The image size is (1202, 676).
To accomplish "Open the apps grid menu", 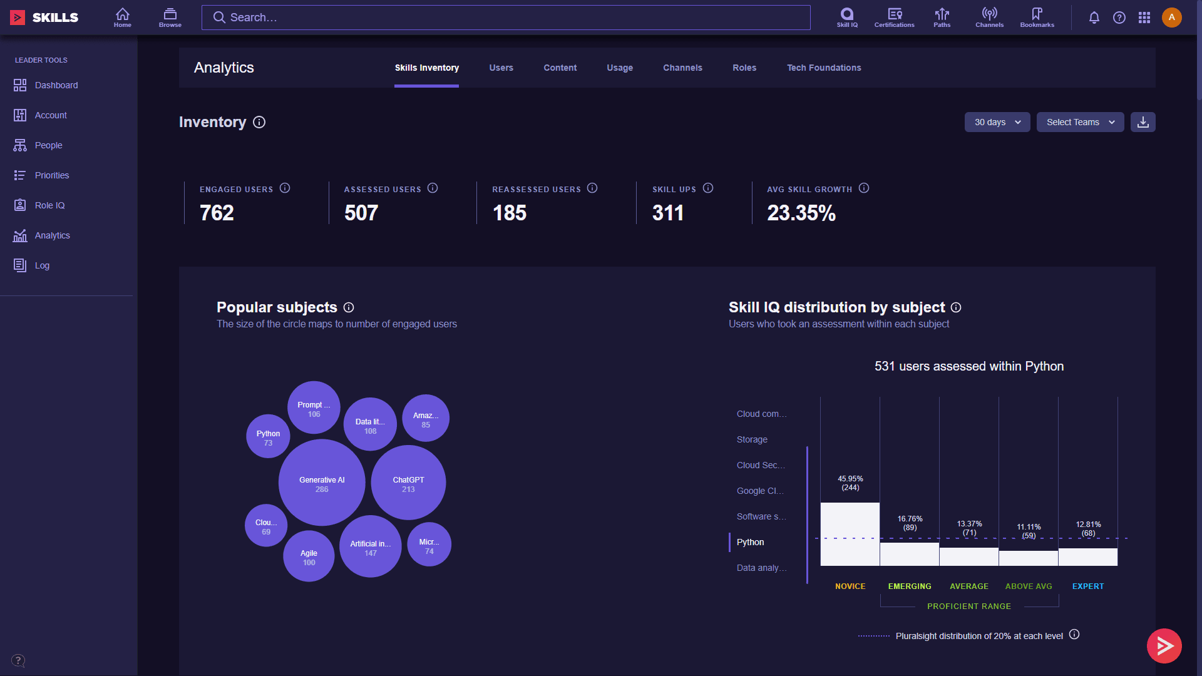I will click(1144, 18).
